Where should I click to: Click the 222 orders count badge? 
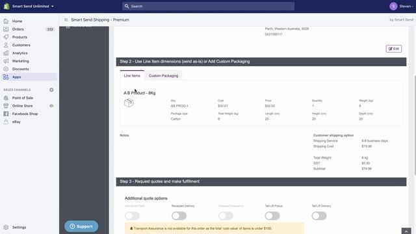(x=50, y=29)
